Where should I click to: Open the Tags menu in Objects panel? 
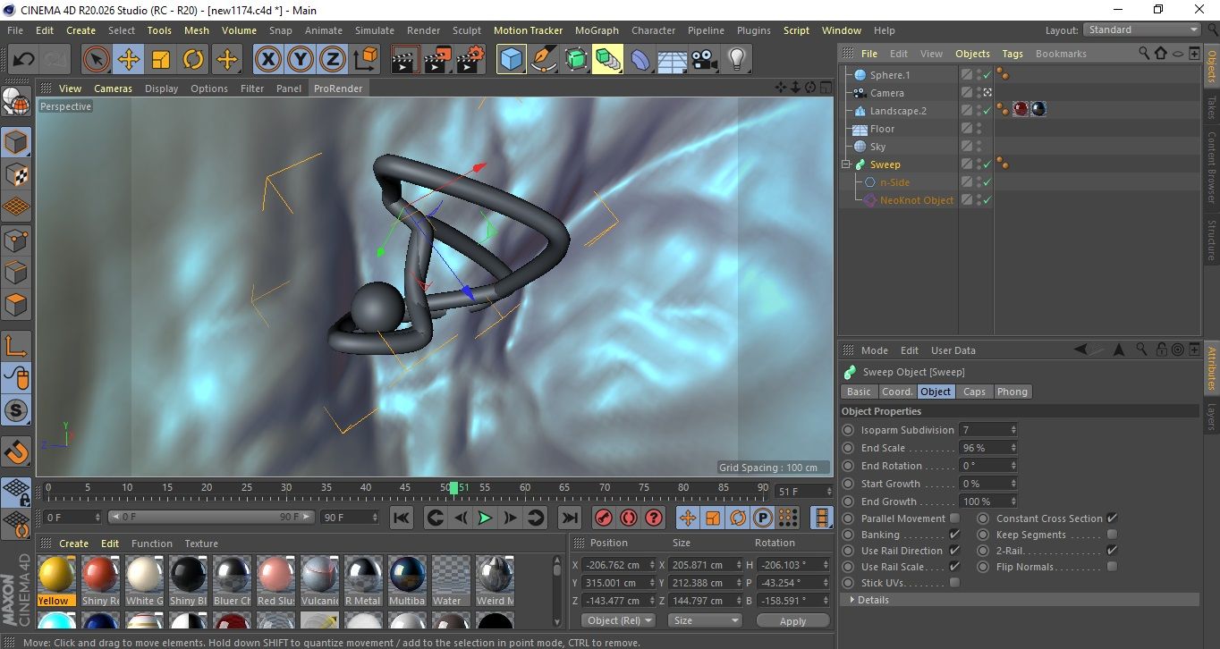point(1012,54)
